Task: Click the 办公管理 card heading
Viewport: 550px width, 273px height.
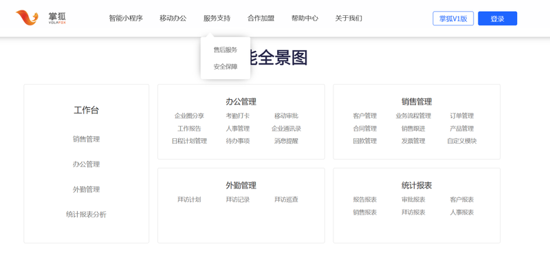Action: click(241, 102)
